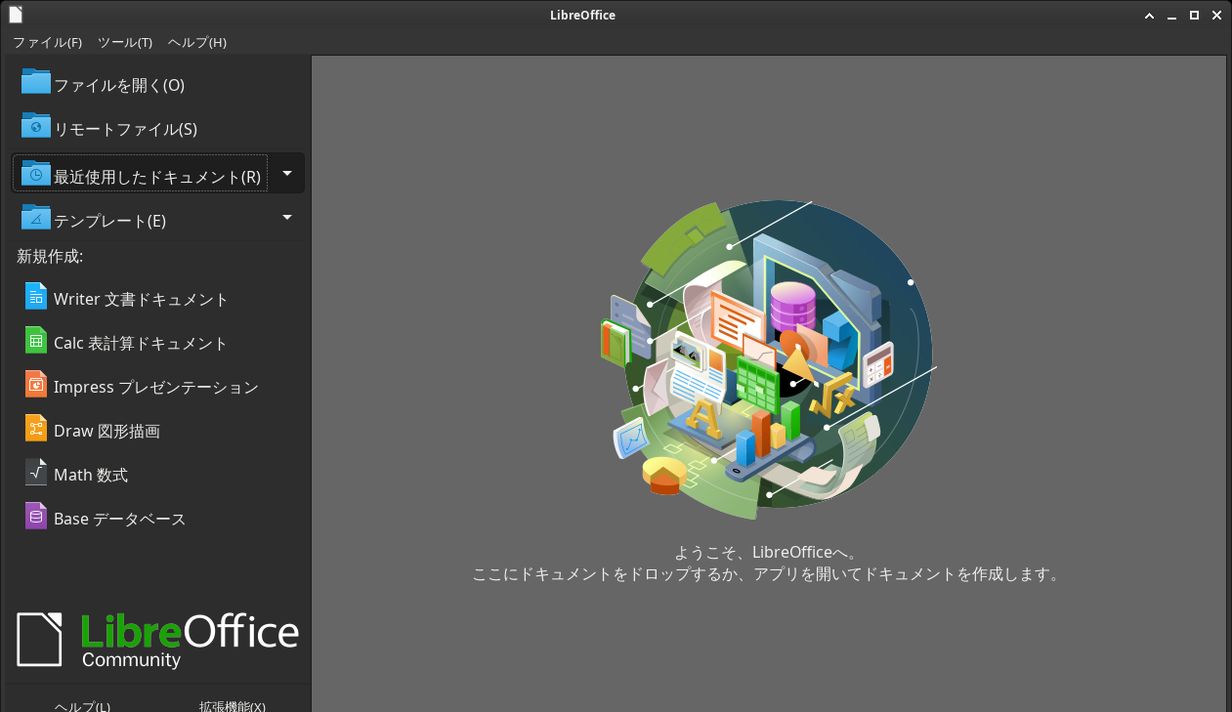
Task: Maximize the LibreOffice window
Action: click(x=1194, y=16)
